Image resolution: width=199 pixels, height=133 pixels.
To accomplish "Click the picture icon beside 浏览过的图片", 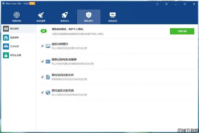I will click(x=48, y=46).
